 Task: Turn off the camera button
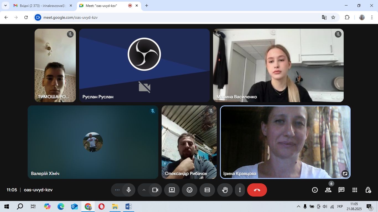coord(155,190)
